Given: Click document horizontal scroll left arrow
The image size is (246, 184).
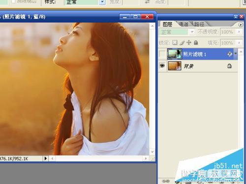Looking at the screenshot, I should pos(52,158).
